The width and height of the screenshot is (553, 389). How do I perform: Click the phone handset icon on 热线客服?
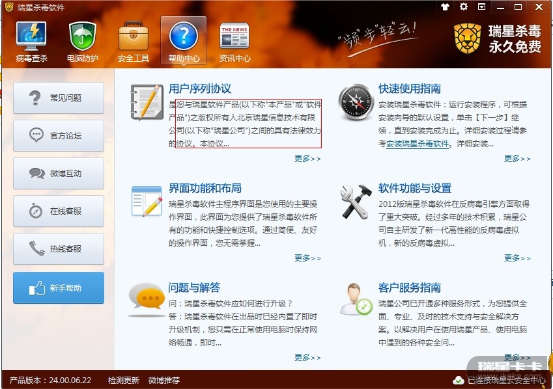pyautogui.click(x=36, y=248)
